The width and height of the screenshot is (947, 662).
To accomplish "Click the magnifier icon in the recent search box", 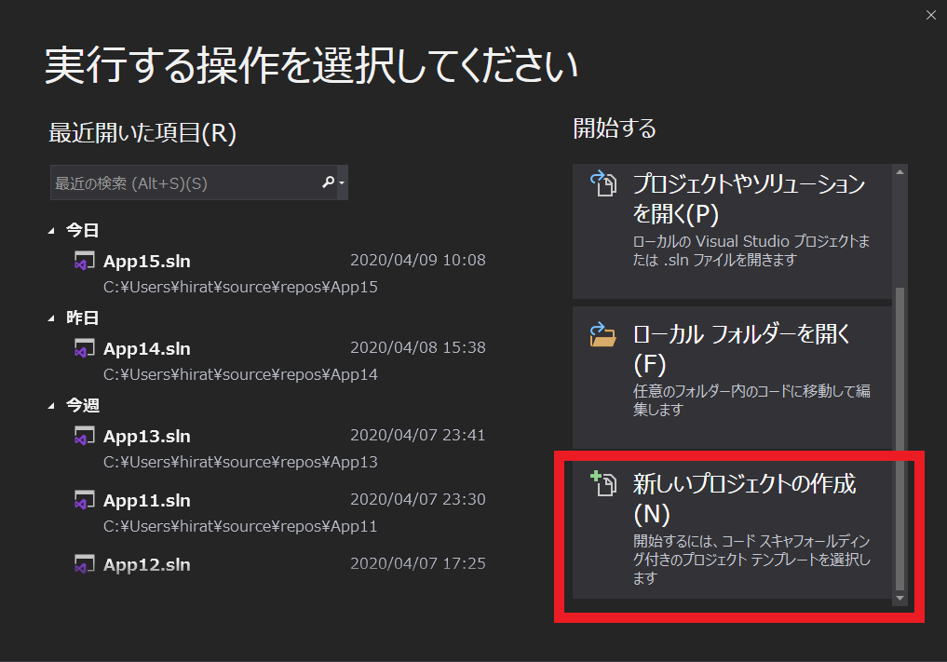I will (329, 182).
